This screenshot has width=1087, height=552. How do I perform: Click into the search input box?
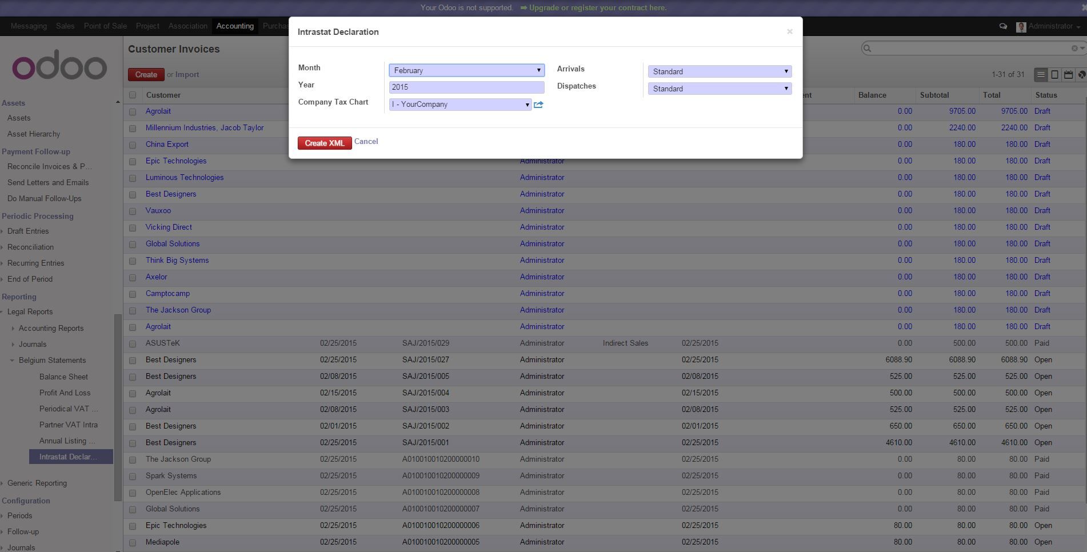[x=972, y=49]
